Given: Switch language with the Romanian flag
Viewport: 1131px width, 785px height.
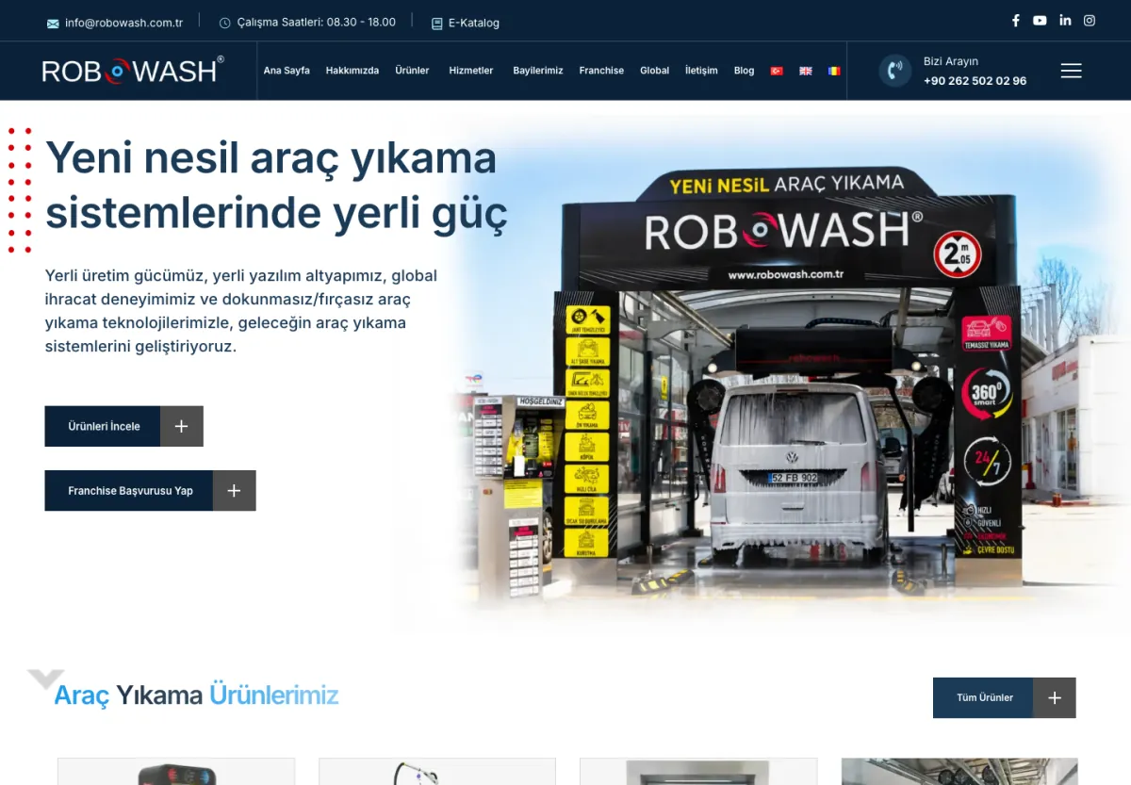Looking at the screenshot, I should click(x=833, y=71).
